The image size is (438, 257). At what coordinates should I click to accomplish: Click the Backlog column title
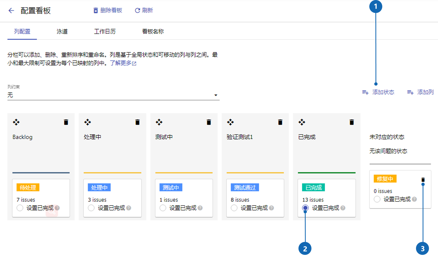(23, 137)
